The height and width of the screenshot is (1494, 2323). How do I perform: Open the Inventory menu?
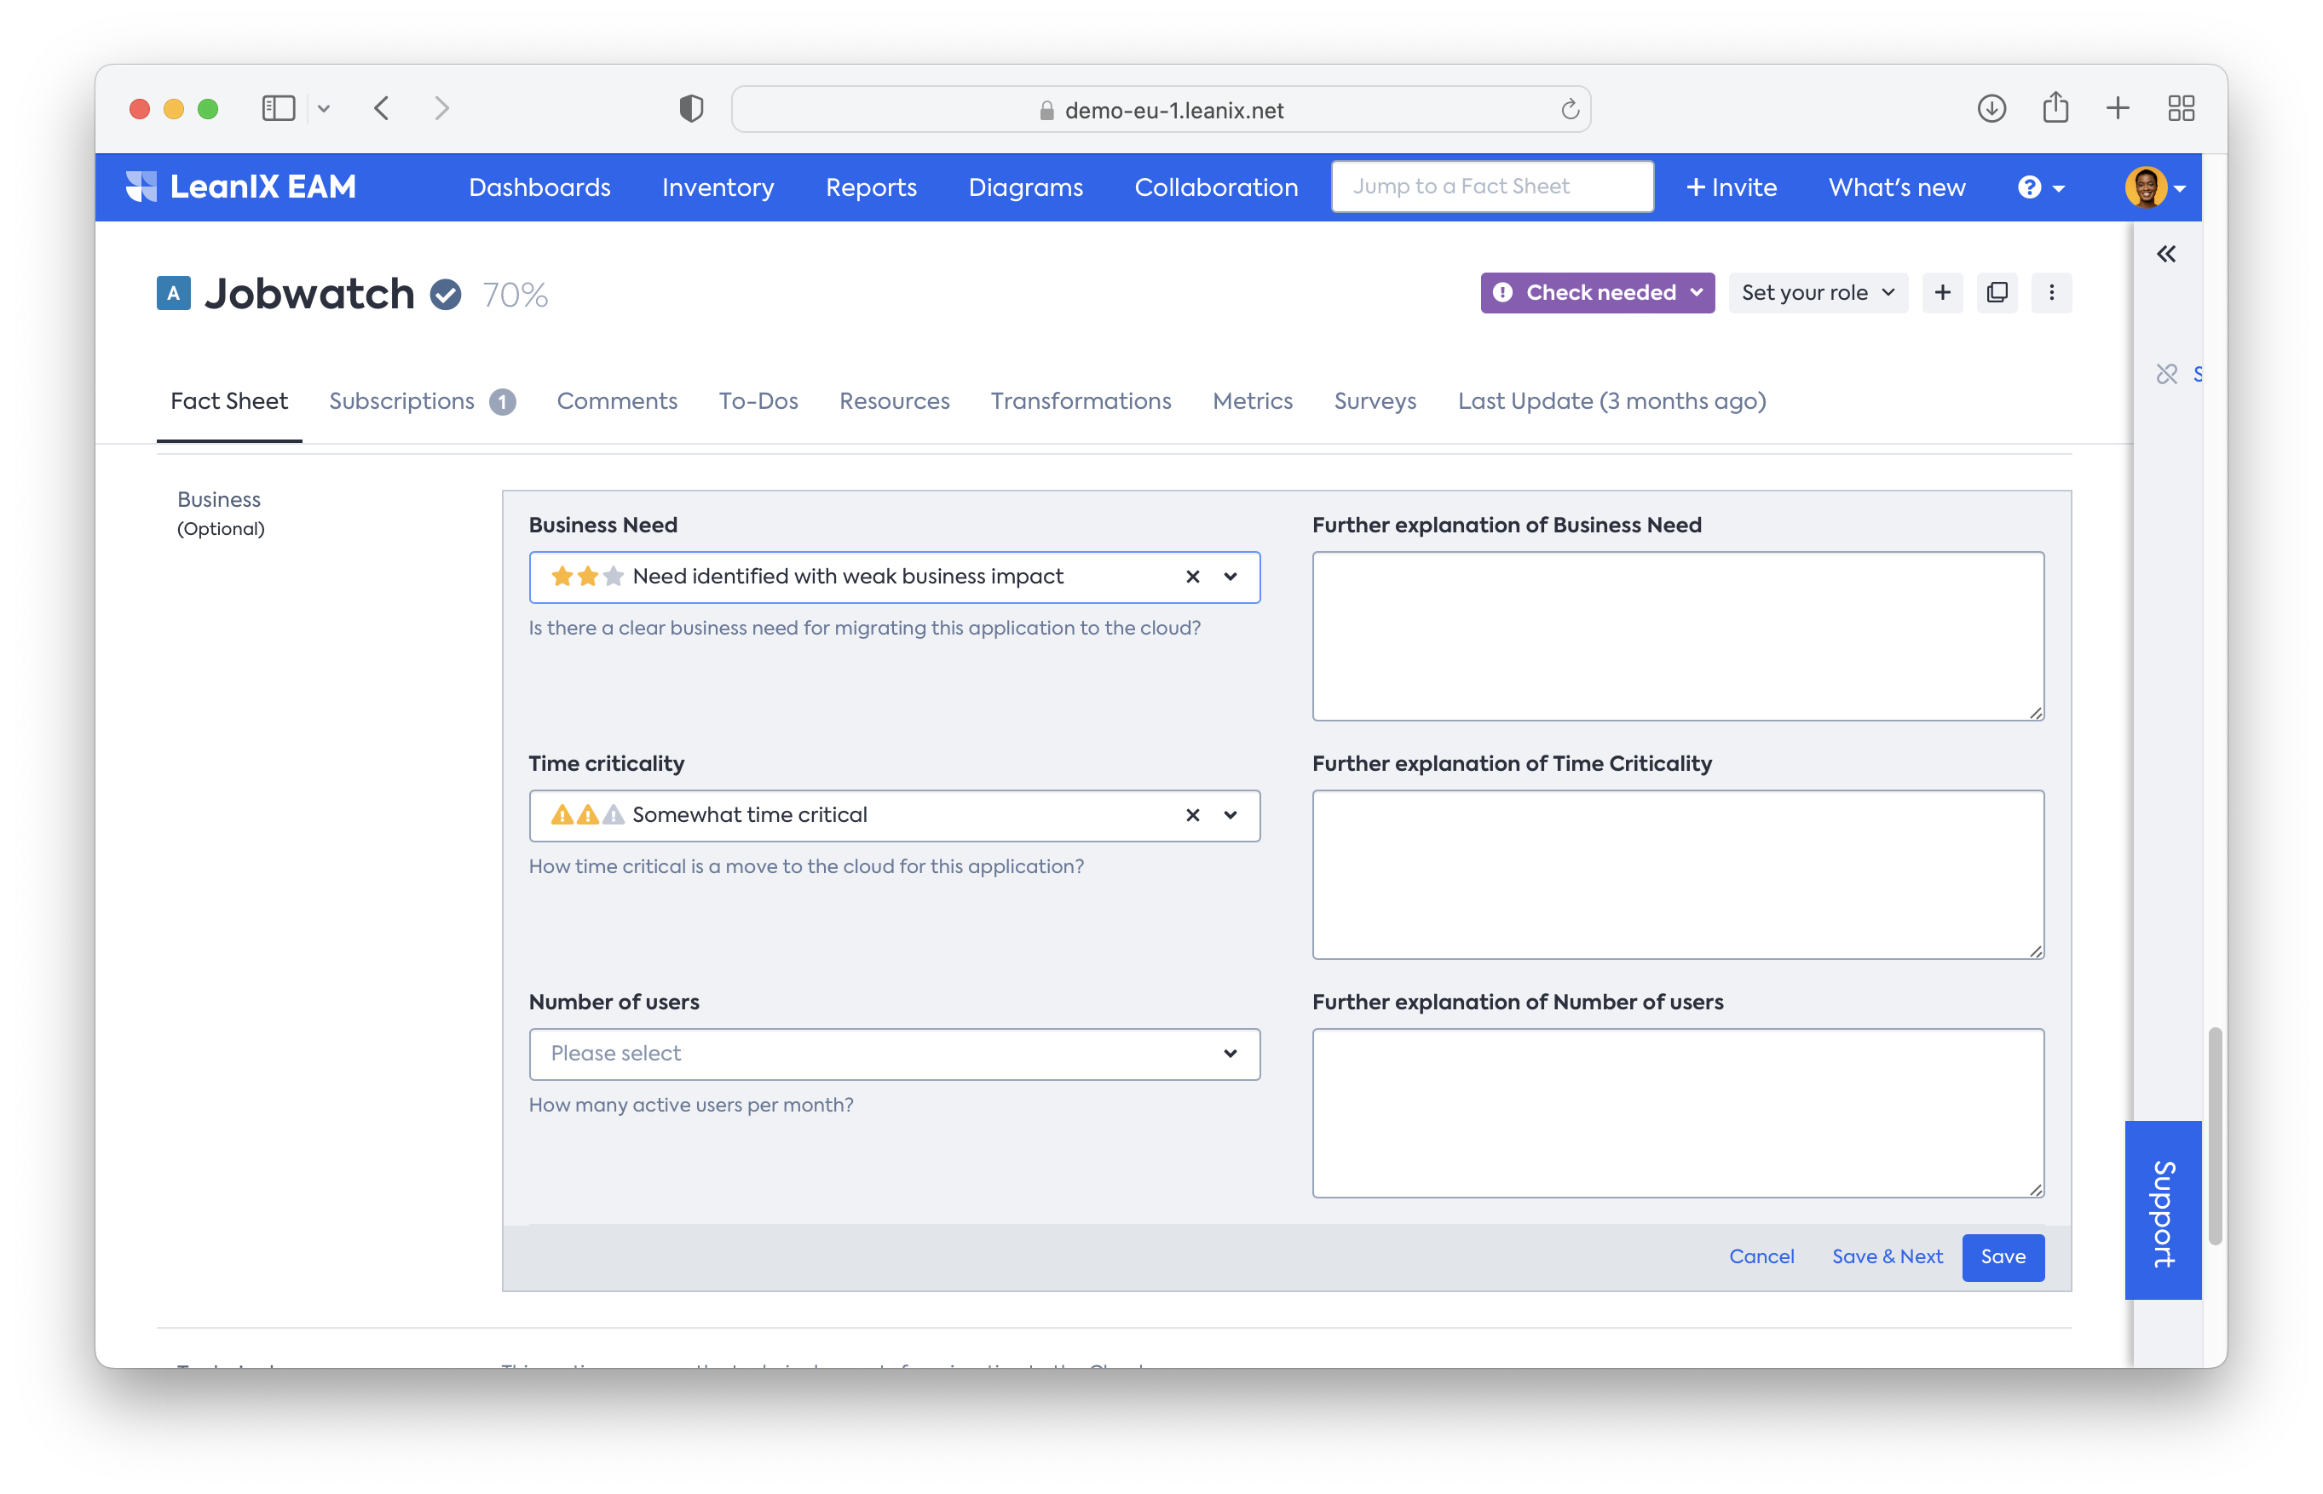tap(718, 187)
